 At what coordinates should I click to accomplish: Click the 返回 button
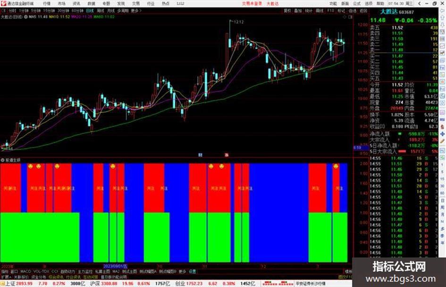[x=363, y=10]
